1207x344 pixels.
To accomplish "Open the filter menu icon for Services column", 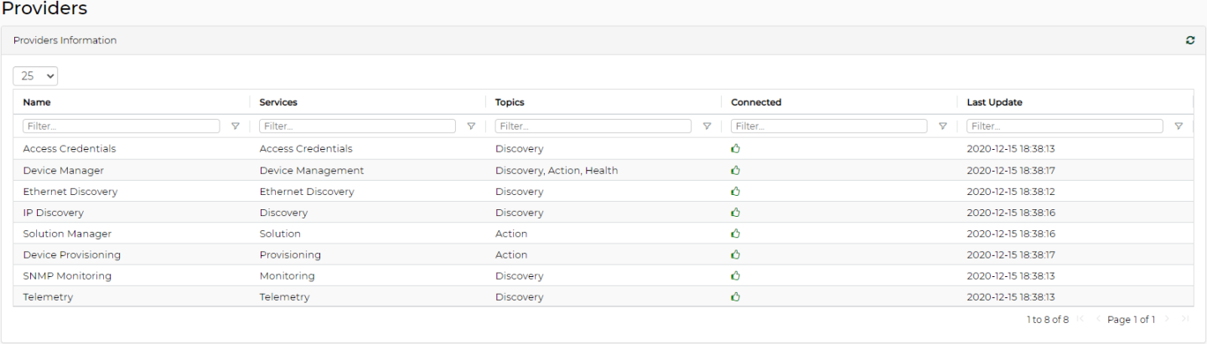I will point(471,126).
